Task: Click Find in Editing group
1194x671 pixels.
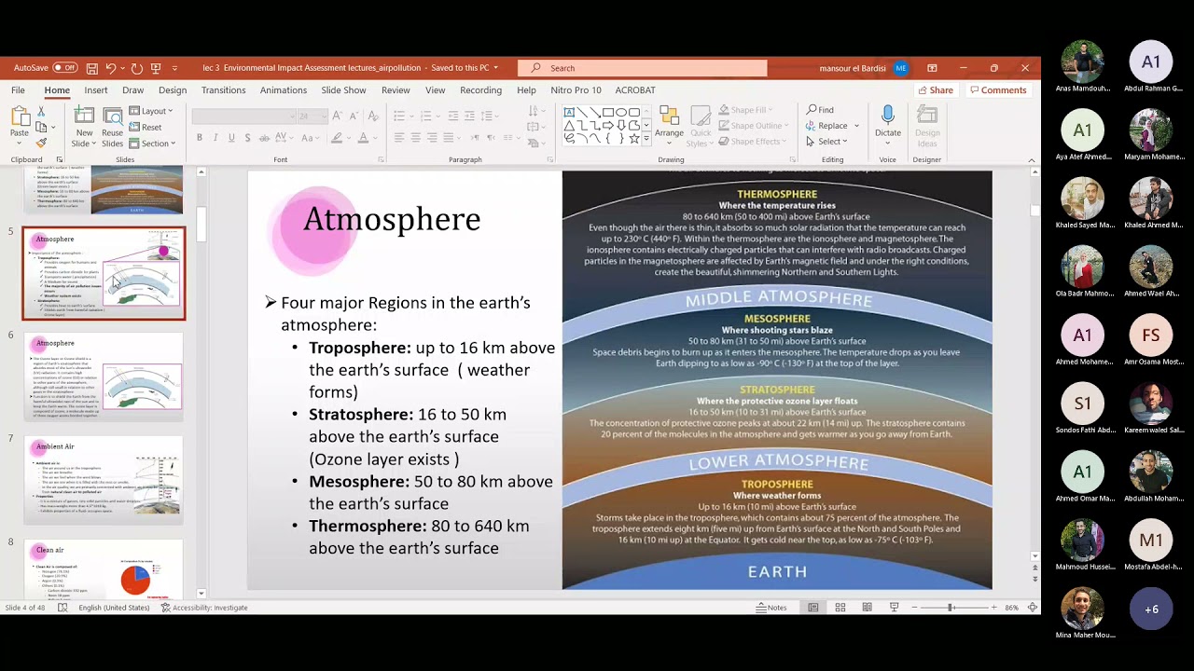Action: [x=820, y=110]
